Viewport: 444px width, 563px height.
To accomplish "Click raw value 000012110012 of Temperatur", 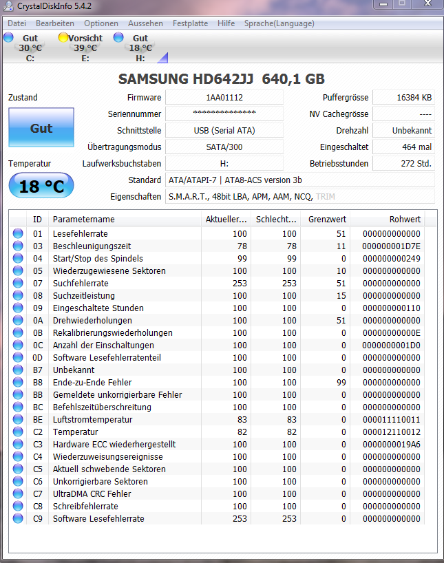I will (392, 432).
